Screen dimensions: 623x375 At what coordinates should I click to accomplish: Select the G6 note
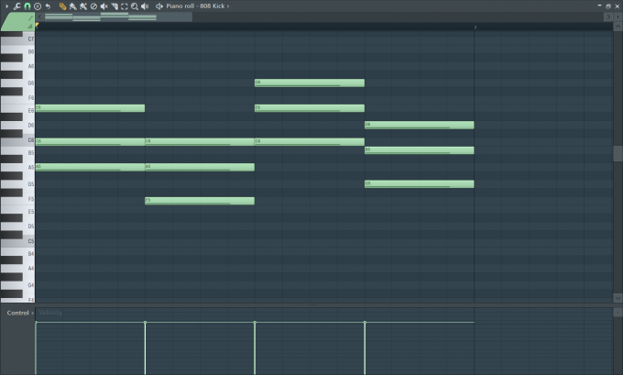(x=310, y=83)
